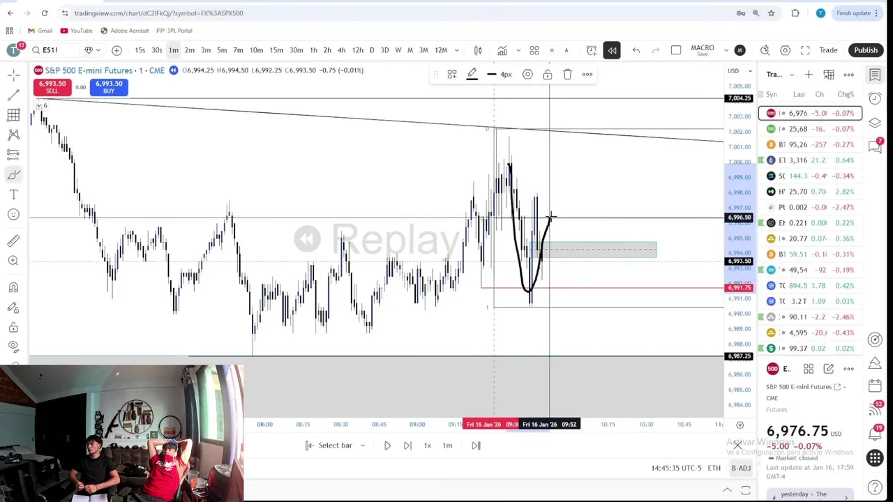Image resolution: width=893 pixels, height=502 pixels.
Task: Play the bar replay
Action: point(387,446)
